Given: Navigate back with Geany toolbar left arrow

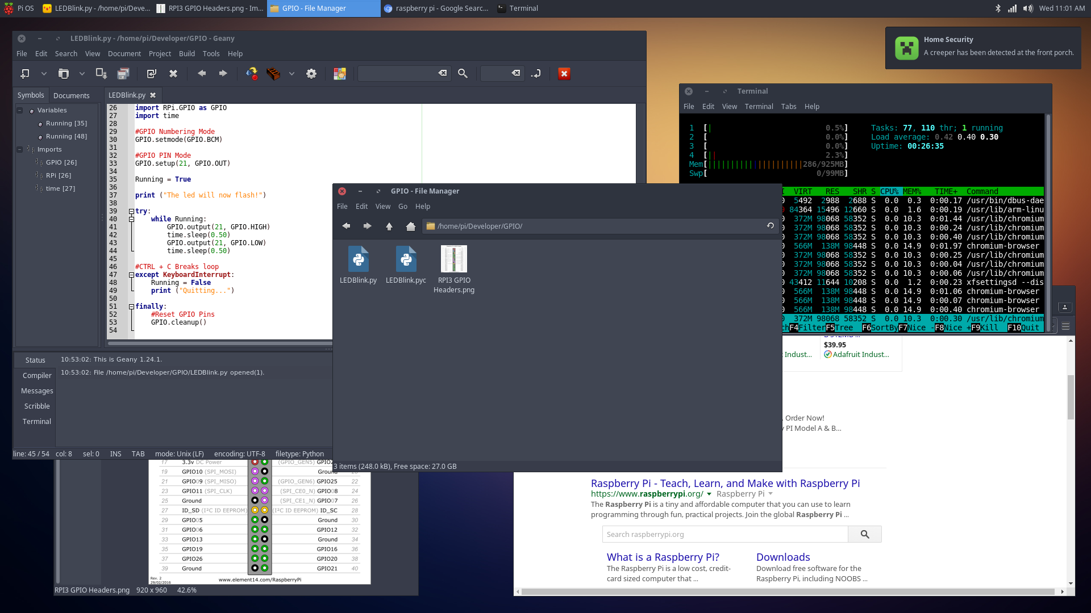Looking at the screenshot, I should (x=202, y=73).
